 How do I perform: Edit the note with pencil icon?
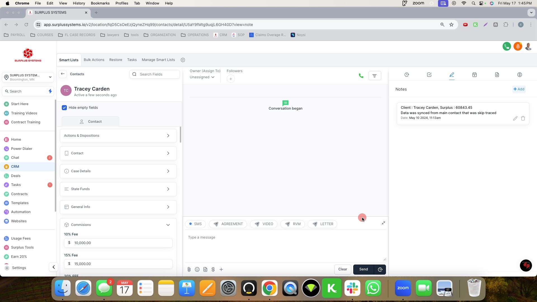pos(515,118)
